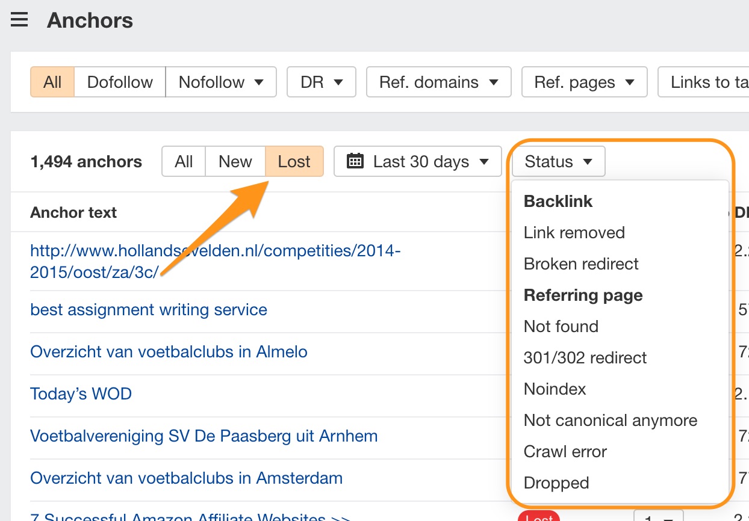Pick Not found in Status menu

coord(561,327)
